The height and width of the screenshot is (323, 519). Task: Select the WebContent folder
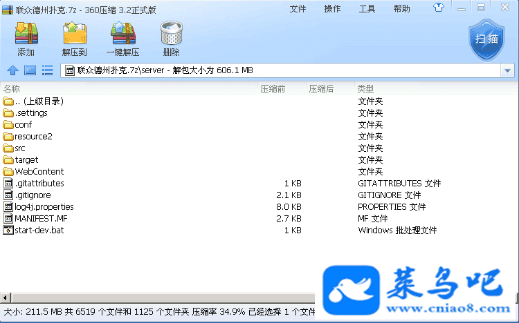click(39, 172)
